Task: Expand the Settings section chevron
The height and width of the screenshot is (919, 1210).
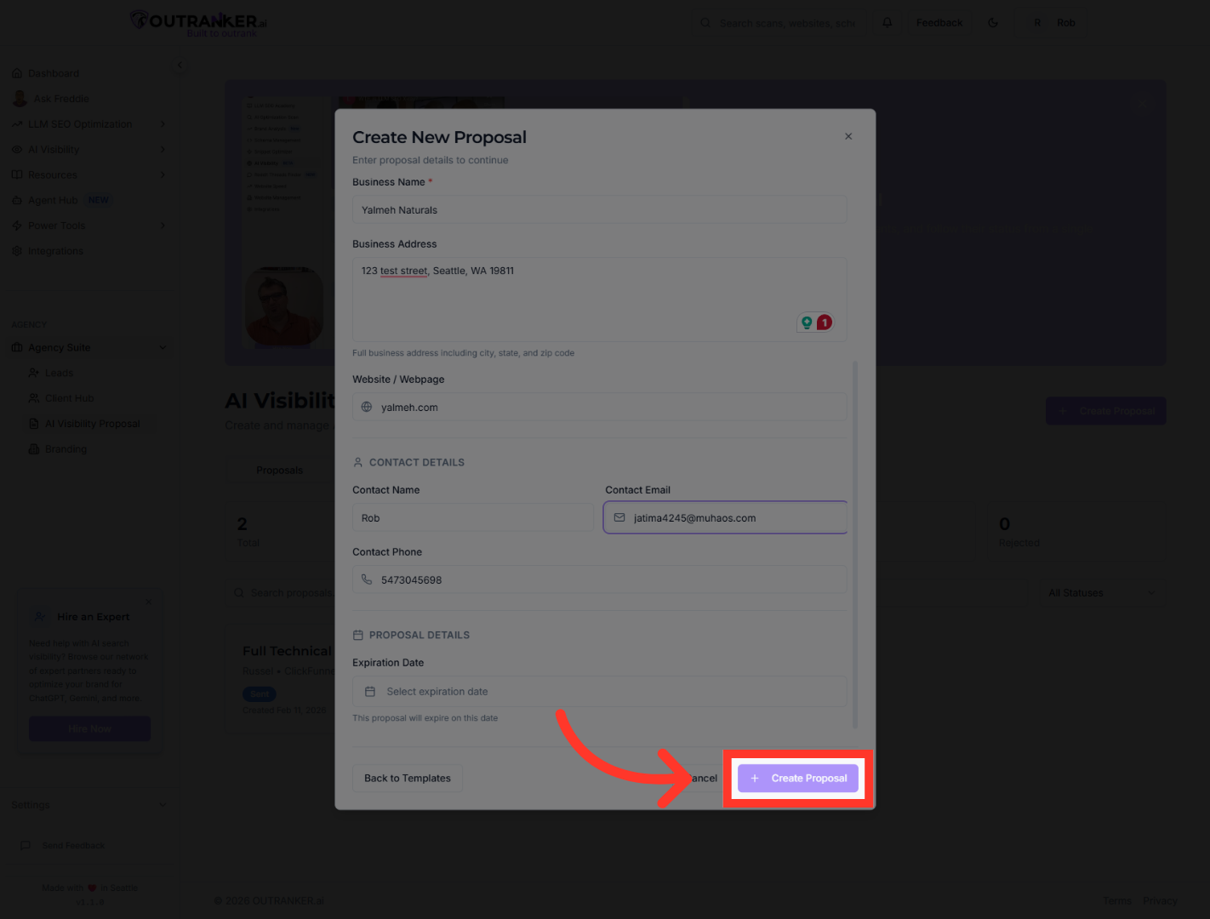Action: (163, 805)
